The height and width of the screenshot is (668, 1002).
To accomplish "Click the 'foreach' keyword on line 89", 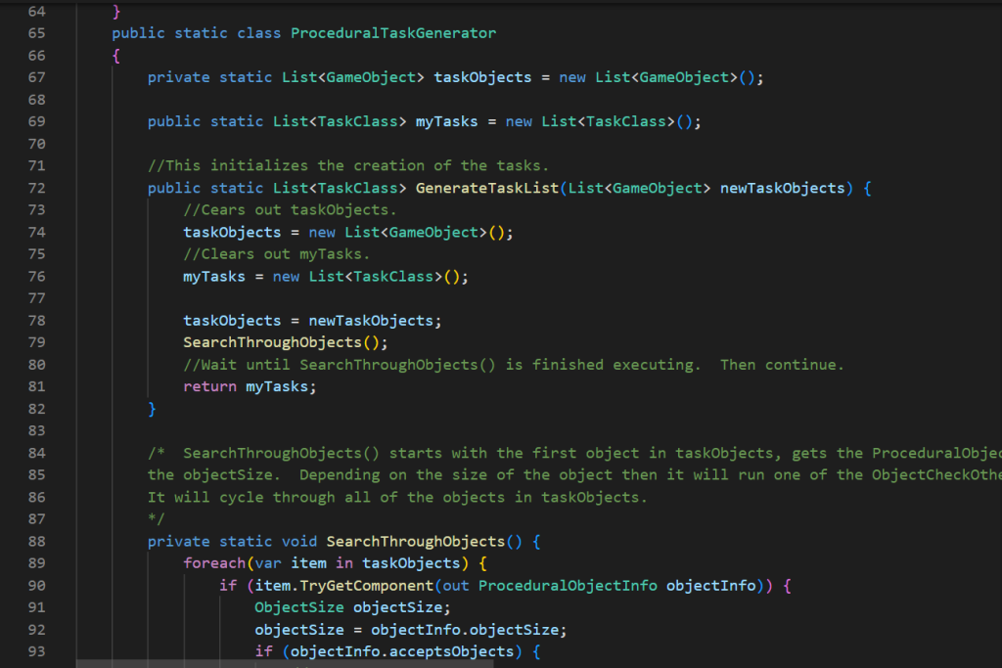I will click(x=214, y=563).
